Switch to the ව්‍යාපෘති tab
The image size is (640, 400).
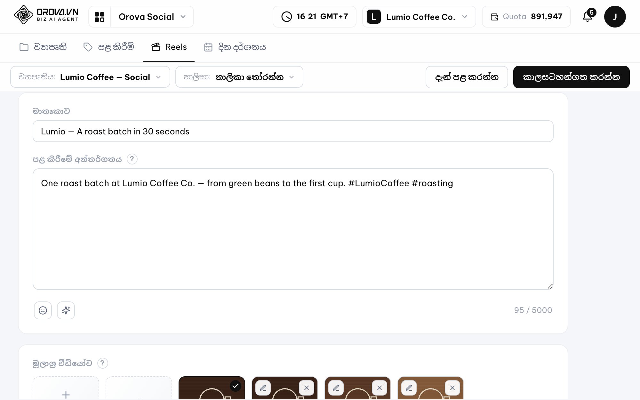(x=43, y=47)
